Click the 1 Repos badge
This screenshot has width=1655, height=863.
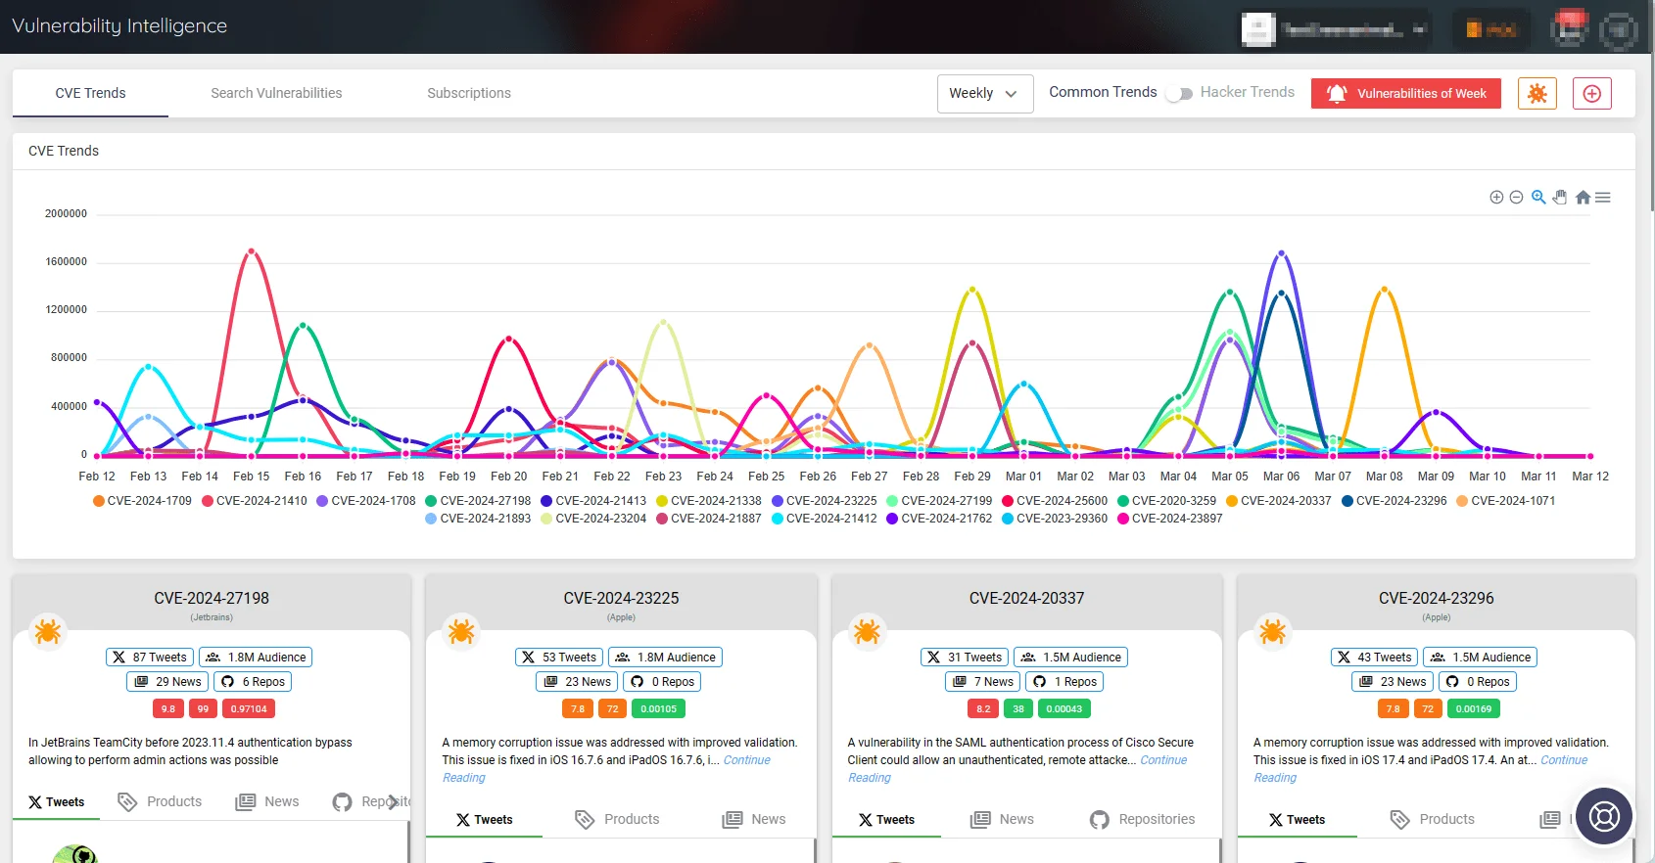(x=1064, y=682)
